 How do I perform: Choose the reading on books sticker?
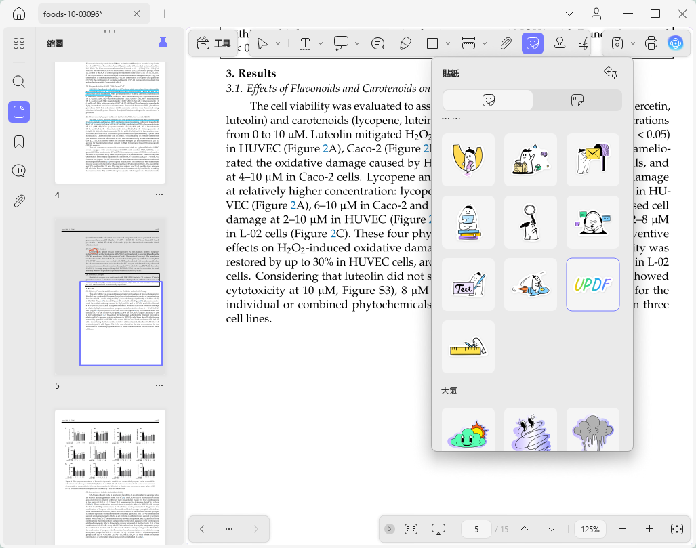pyautogui.click(x=468, y=222)
